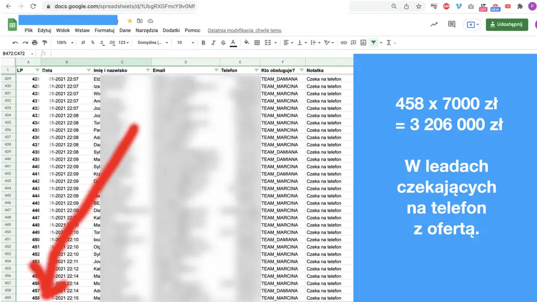This screenshot has height=302, width=537.
Task: Open the borders tool
Action: click(257, 43)
